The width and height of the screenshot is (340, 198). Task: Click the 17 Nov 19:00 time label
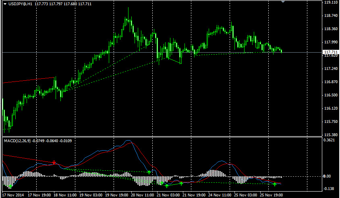(39, 195)
